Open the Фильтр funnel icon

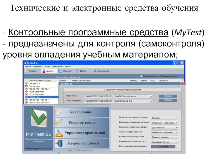(77, 71)
